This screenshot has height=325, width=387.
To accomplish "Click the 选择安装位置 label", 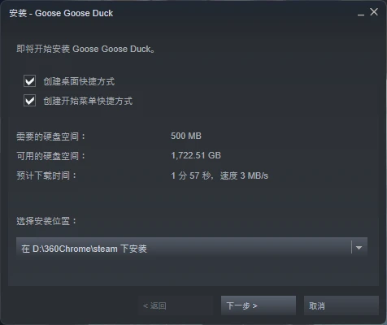I will click(46, 221).
